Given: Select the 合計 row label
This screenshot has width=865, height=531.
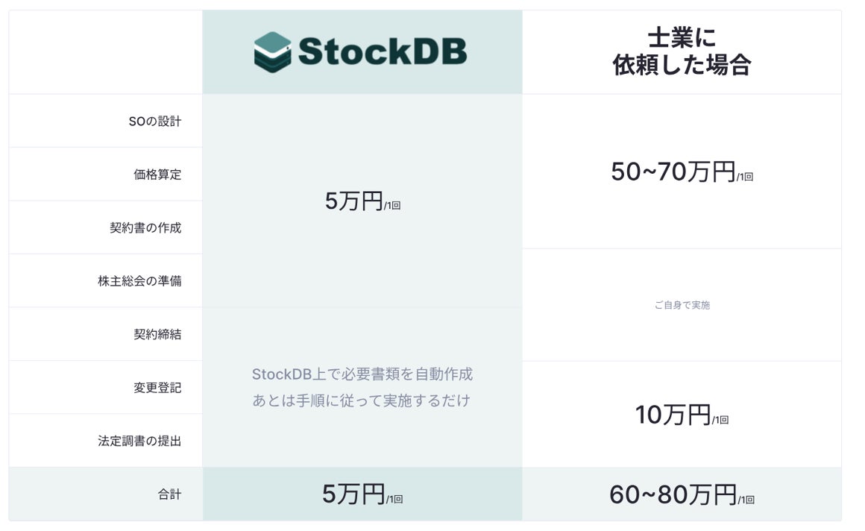Looking at the screenshot, I should click(x=169, y=494).
